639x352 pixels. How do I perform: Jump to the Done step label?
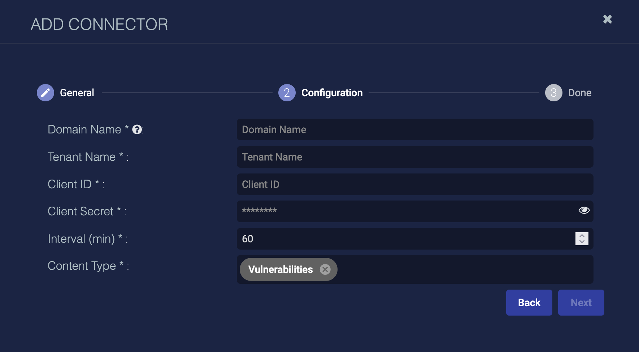(x=579, y=93)
